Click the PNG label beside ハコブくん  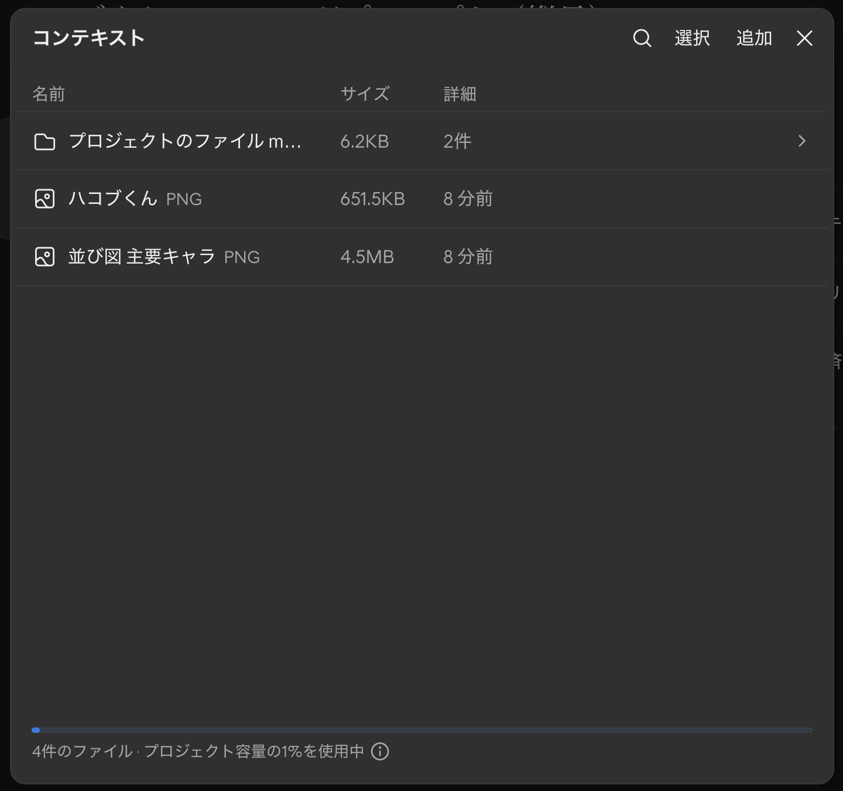(184, 199)
